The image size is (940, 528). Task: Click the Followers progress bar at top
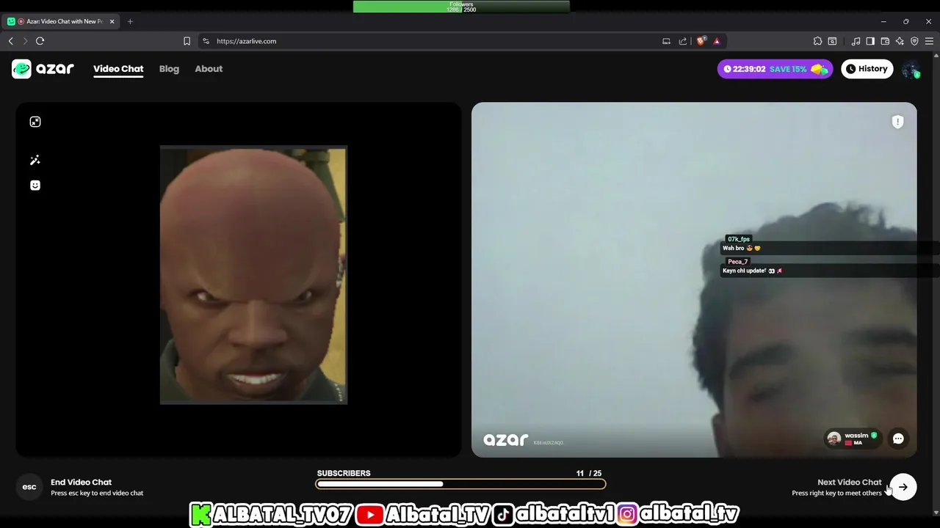[461, 7]
